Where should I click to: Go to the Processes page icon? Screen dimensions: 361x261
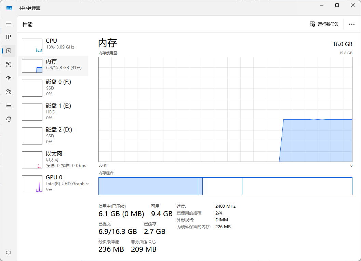[9, 37]
